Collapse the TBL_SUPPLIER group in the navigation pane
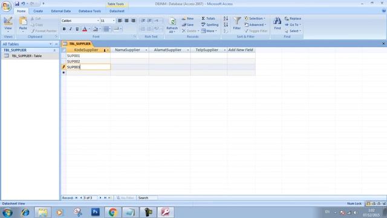 (54, 50)
